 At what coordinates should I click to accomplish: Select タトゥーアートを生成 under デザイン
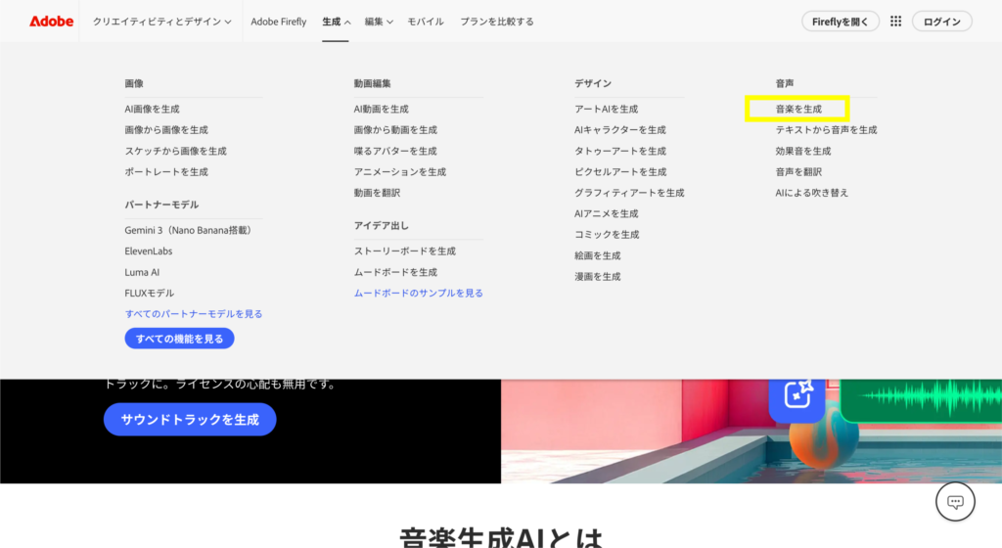pos(620,151)
